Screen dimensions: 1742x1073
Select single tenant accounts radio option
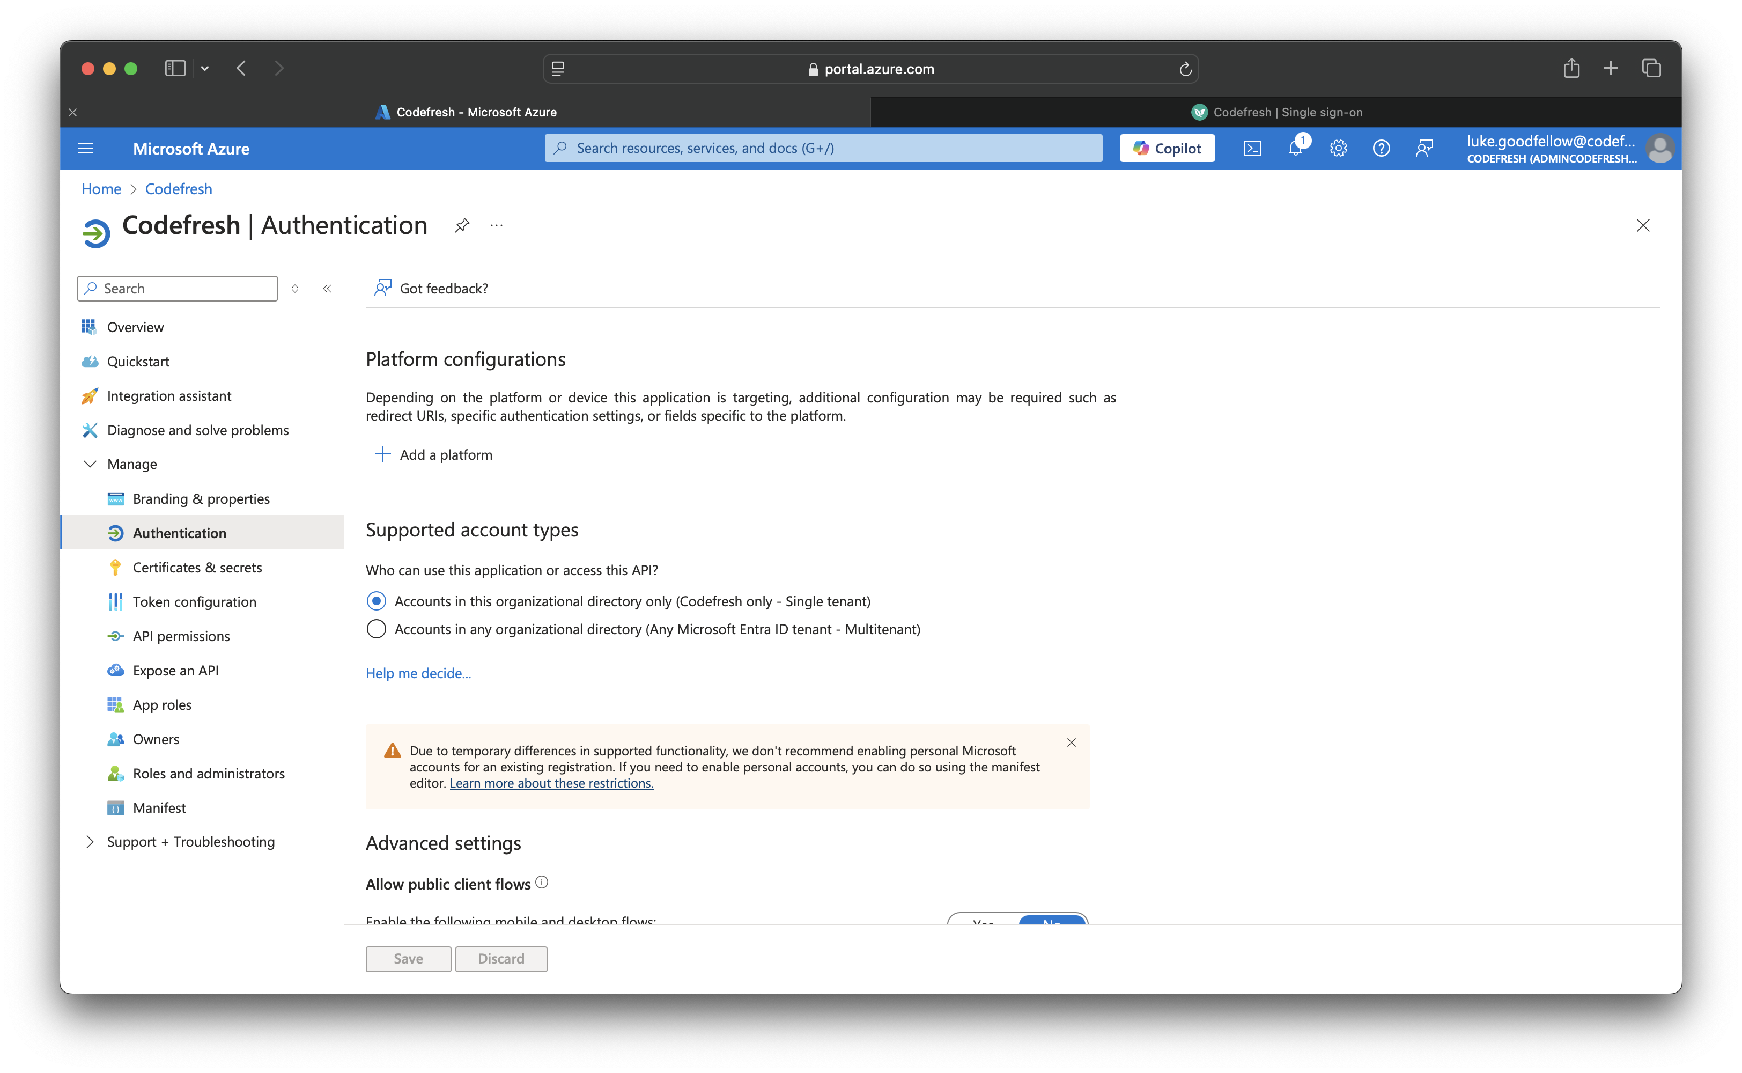click(x=377, y=601)
